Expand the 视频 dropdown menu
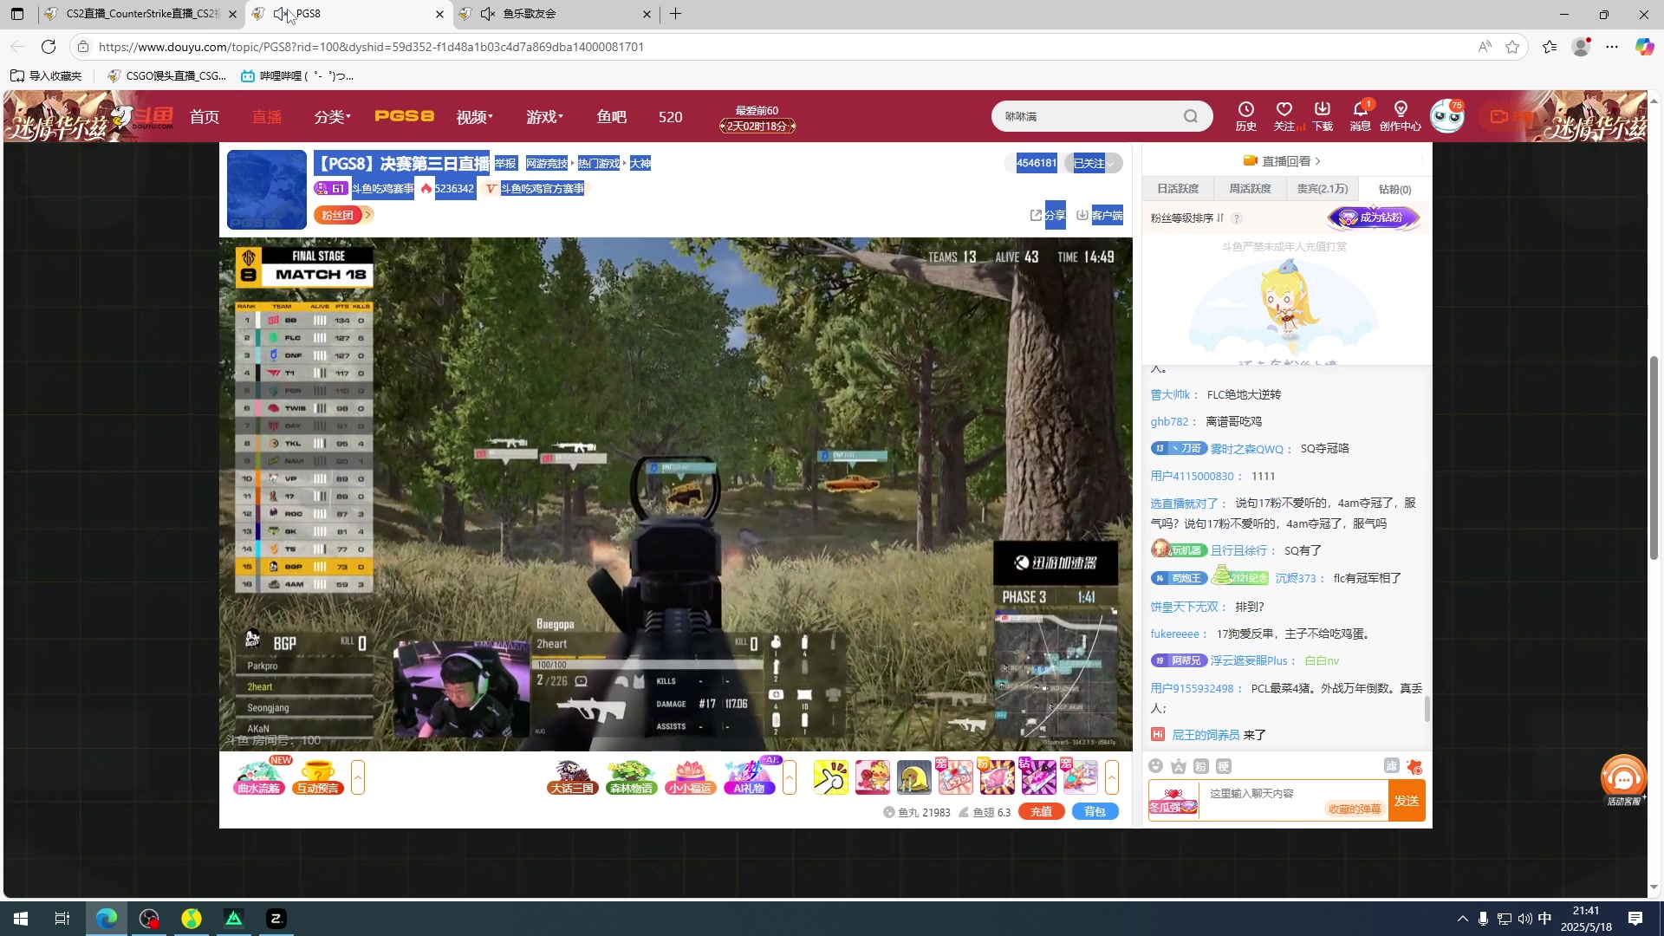This screenshot has width=1664, height=936. [x=474, y=117]
